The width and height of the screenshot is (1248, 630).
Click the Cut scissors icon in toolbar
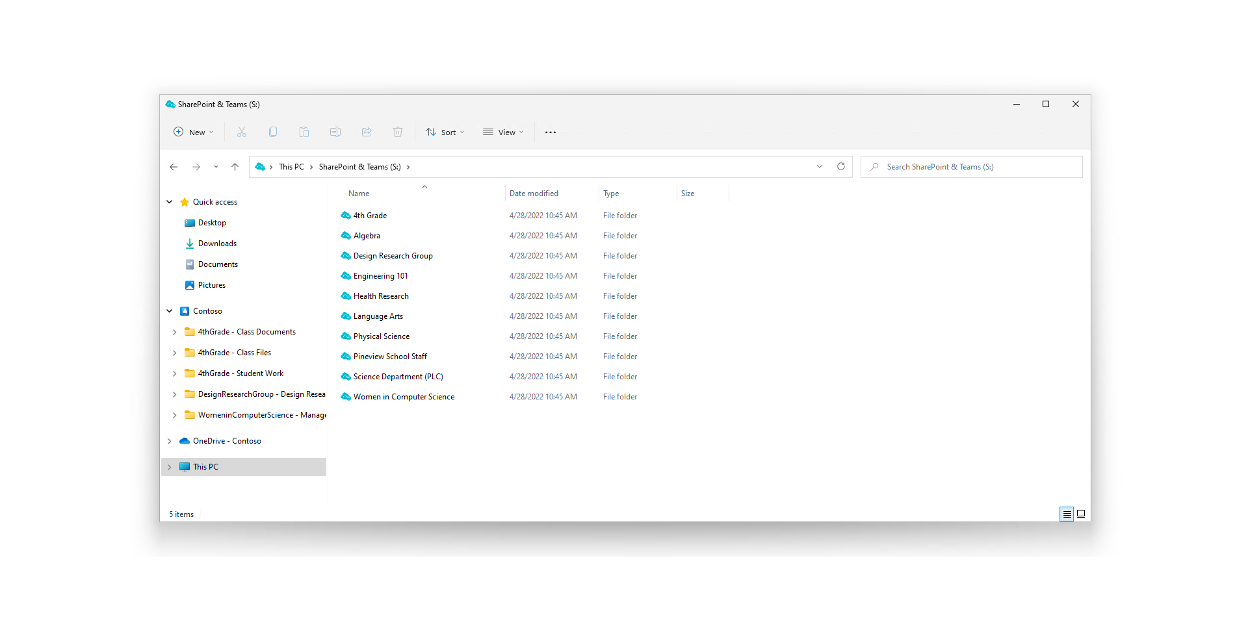(x=242, y=132)
